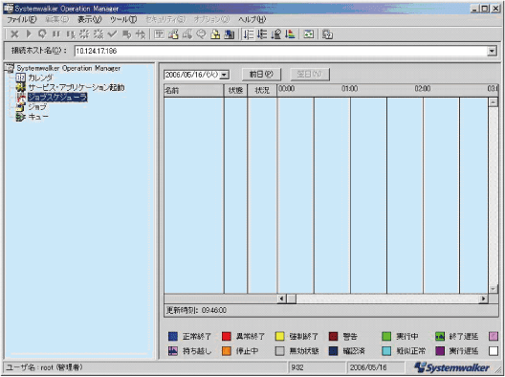
Task: Select キュー in the tree
Action: click(38, 117)
